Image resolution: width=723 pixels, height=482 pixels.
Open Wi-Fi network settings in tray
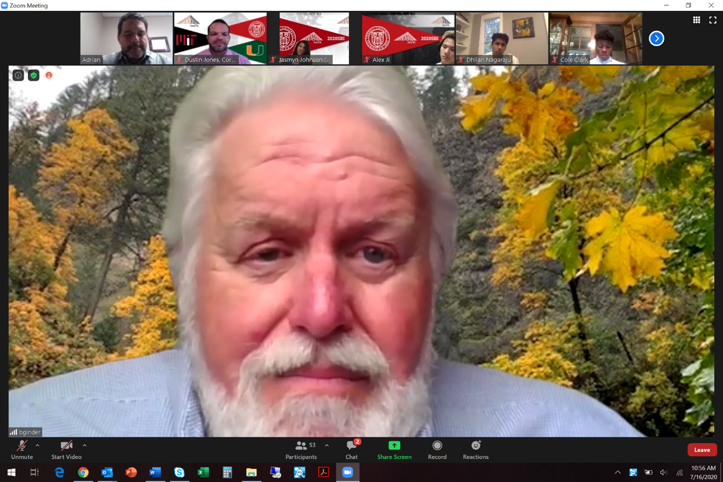pyautogui.click(x=680, y=473)
